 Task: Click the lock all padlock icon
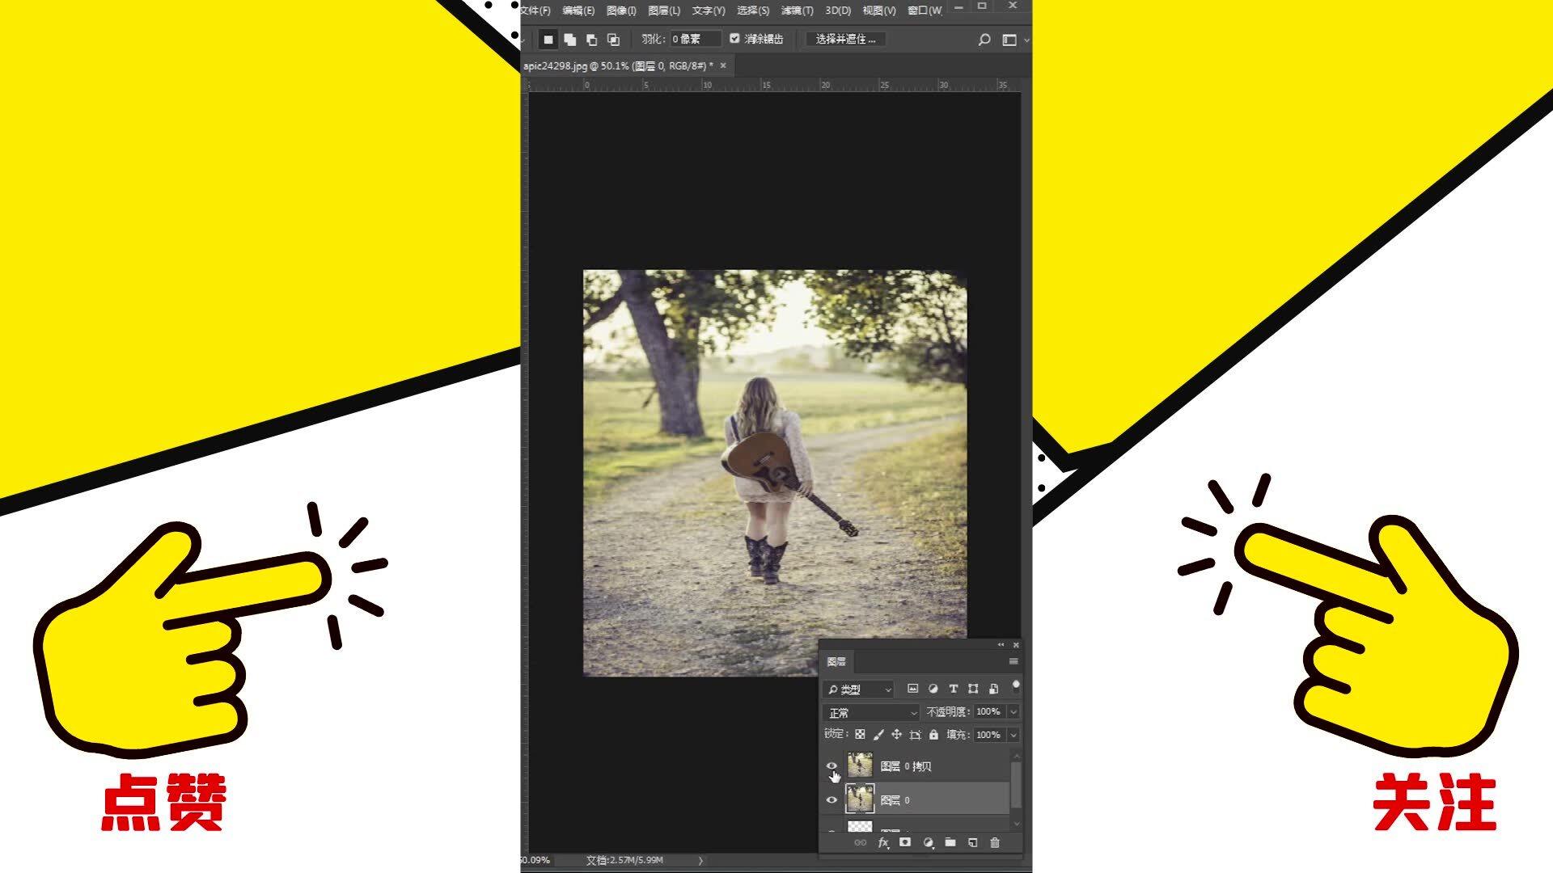click(x=933, y=735)
